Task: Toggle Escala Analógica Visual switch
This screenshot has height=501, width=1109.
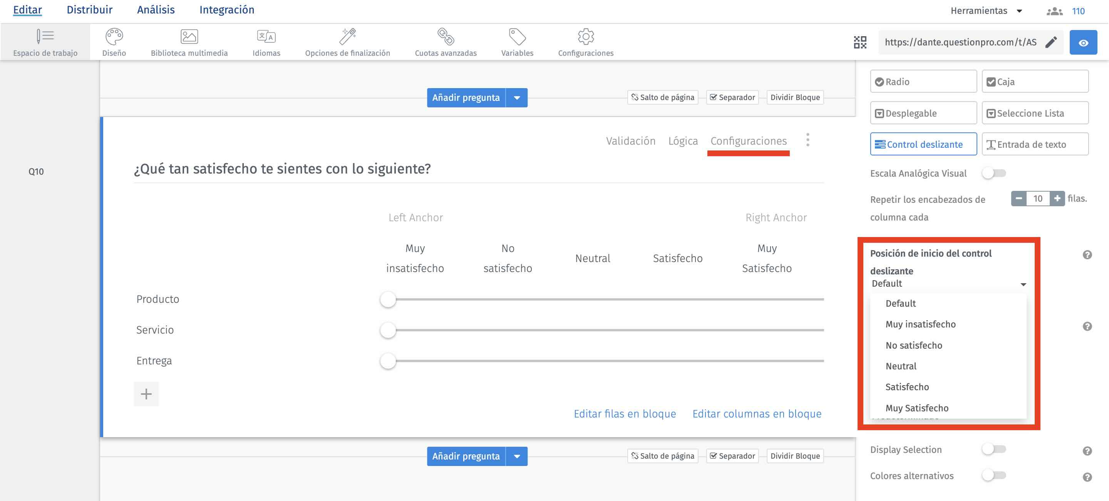Action: point(993,173)
